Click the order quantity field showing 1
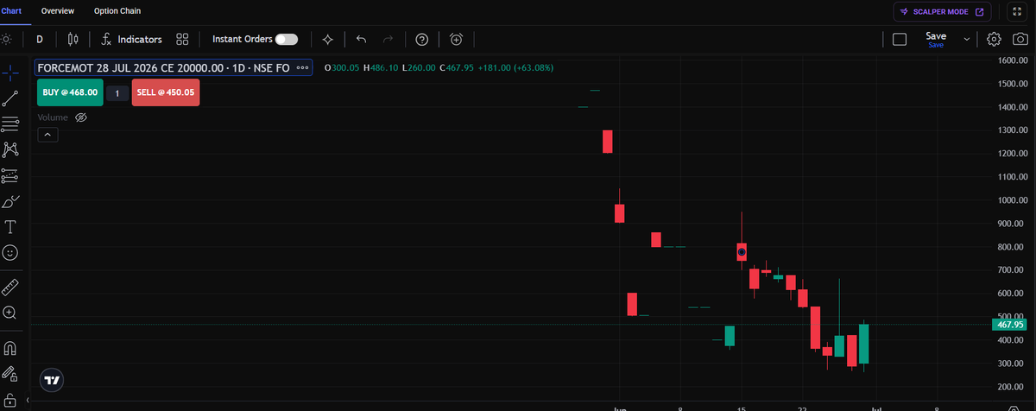This screenshot has width=1036, height=411. pyautogui.click(x=117, y=92)
